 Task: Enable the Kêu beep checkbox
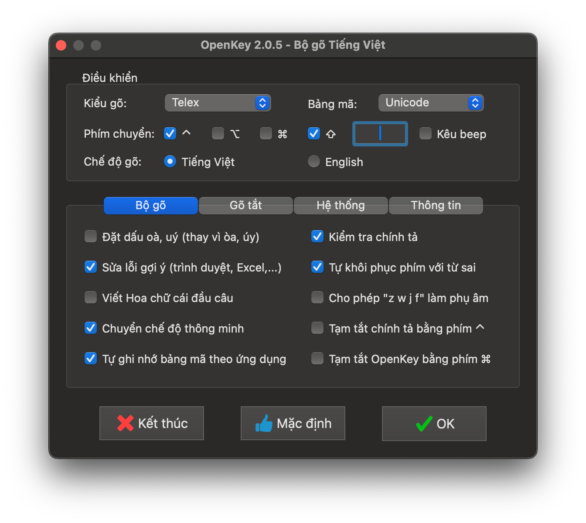pos(426,133)
